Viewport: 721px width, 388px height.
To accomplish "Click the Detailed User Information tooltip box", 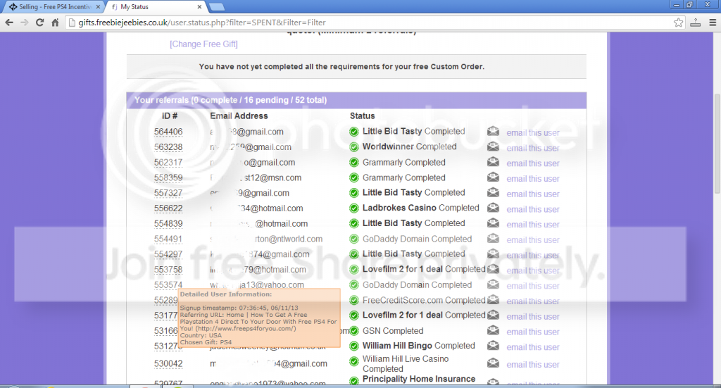I will click(259, 318).
